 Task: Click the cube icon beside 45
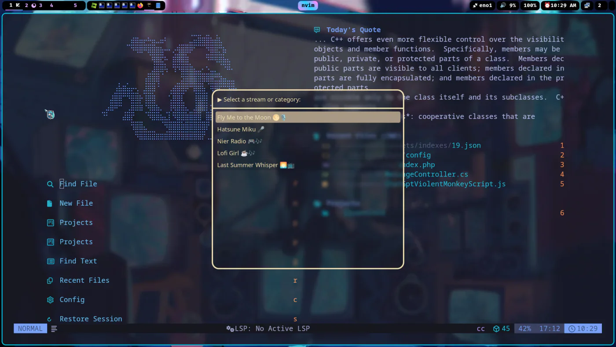click(496, 329)
